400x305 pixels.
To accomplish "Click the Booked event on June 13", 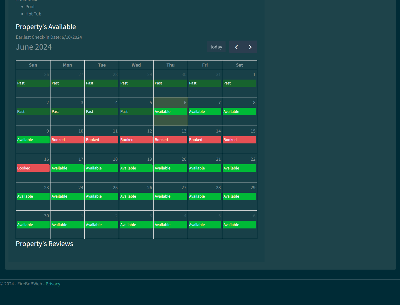I will [171, 140].
